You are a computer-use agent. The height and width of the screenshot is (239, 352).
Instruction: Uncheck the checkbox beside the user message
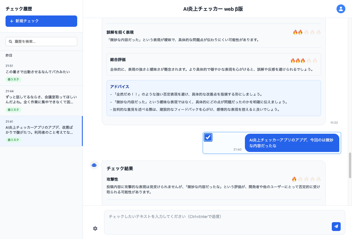point(208,137)
